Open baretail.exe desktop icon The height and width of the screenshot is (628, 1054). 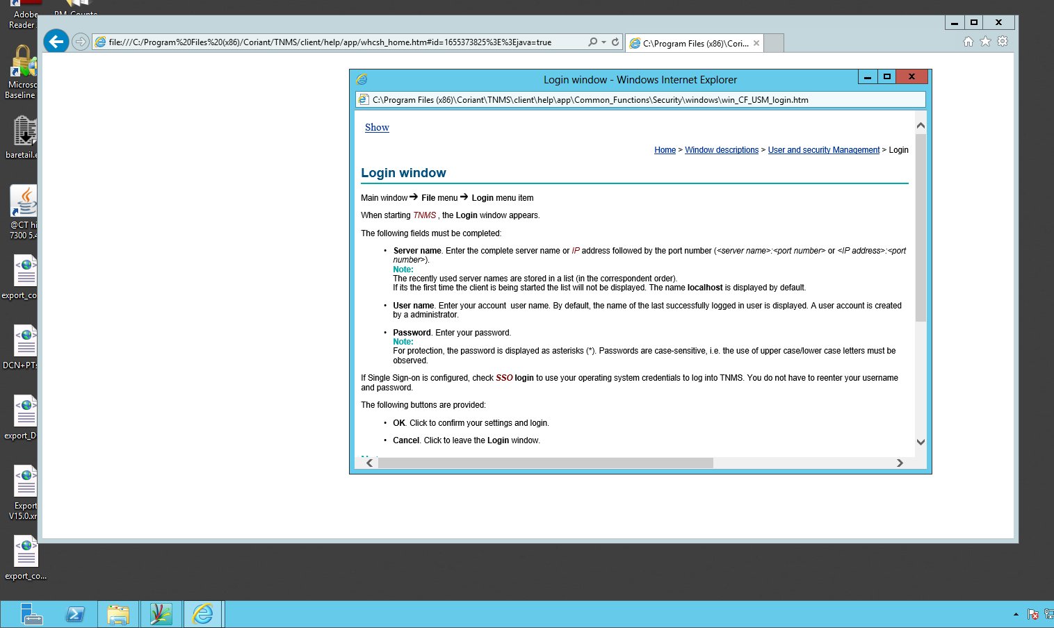(x=22, y=137)
